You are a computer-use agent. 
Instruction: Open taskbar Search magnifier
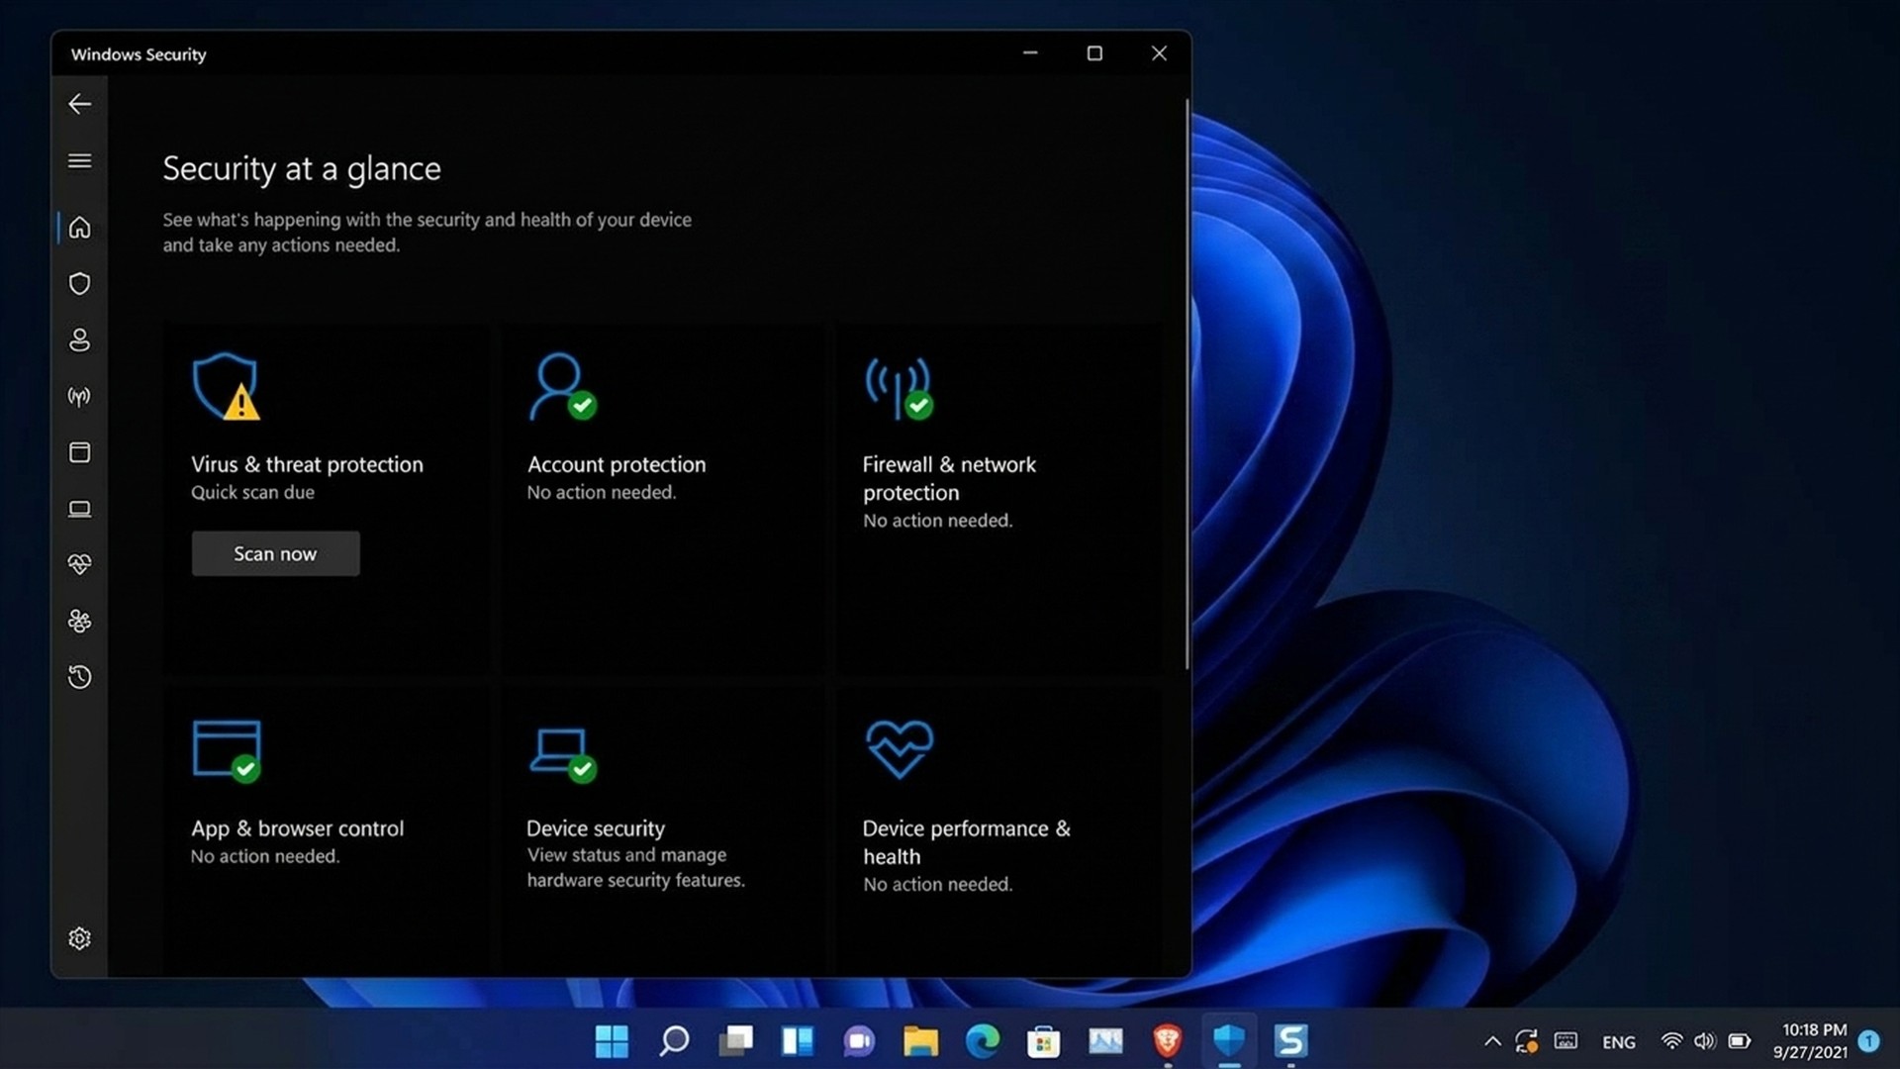[674, 1041]
